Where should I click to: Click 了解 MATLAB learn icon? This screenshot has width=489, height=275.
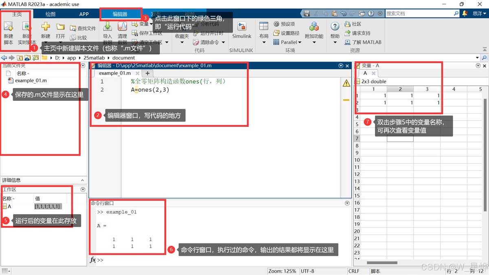point(348,42)
